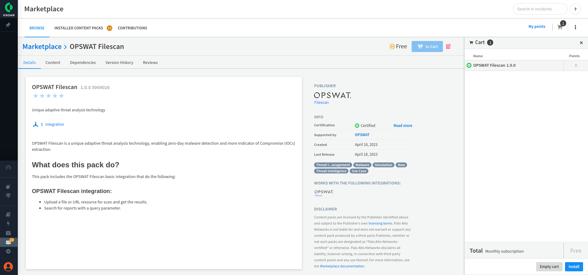Click the pin sidebar icon
The width and height of the screenshot is (588, 275).
pyautogui.click(x=8, y=25)
